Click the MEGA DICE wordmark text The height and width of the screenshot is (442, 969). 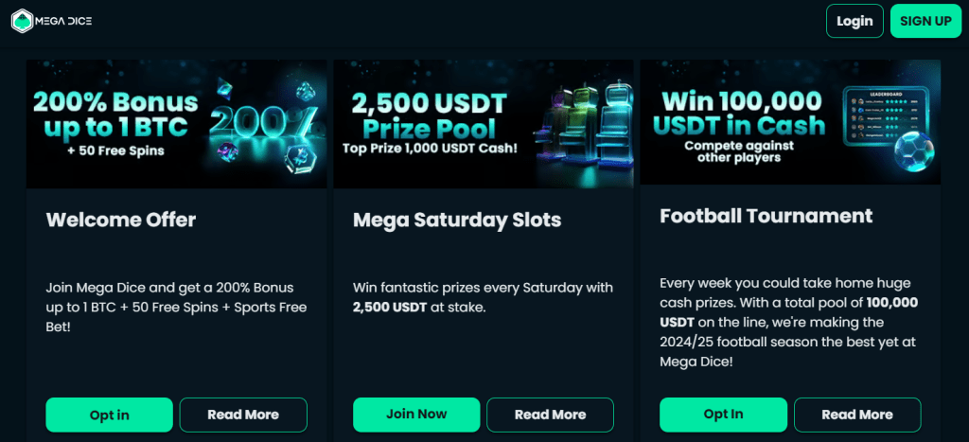tap(64, 21)
